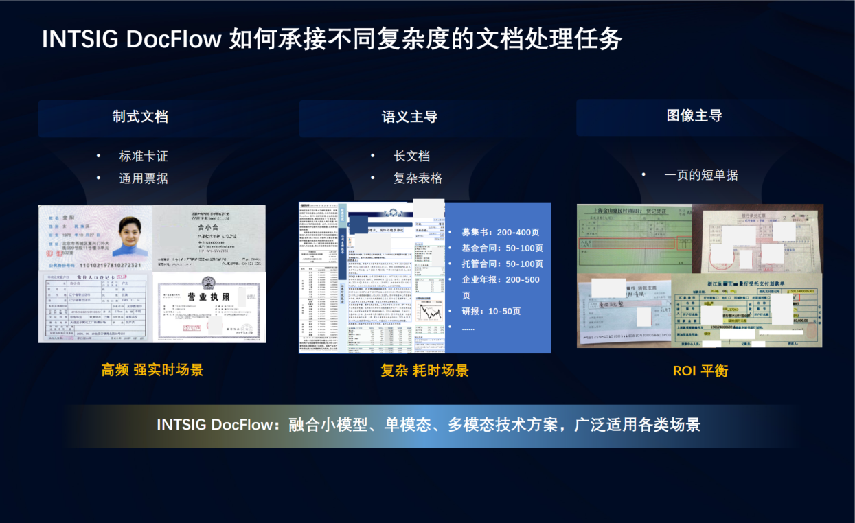Viewport: 855px width, 523px height.
Task: Click the 企业年报：200-500页 list entry
Action: tap(501, 287)
